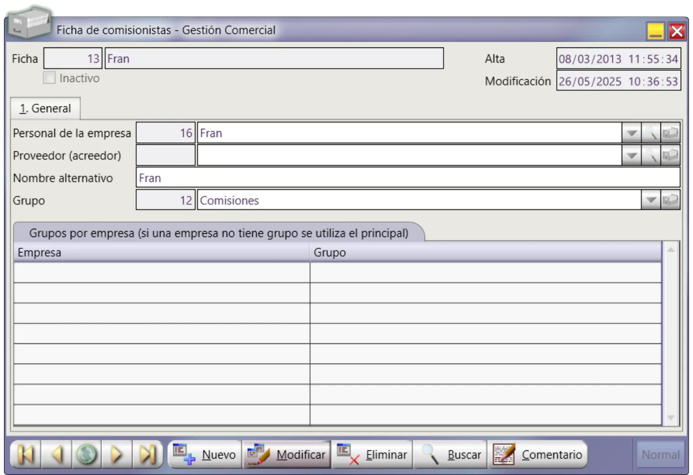Advance to the next record
The height and width of the screenshot is (475, 693).
point(117,454)
